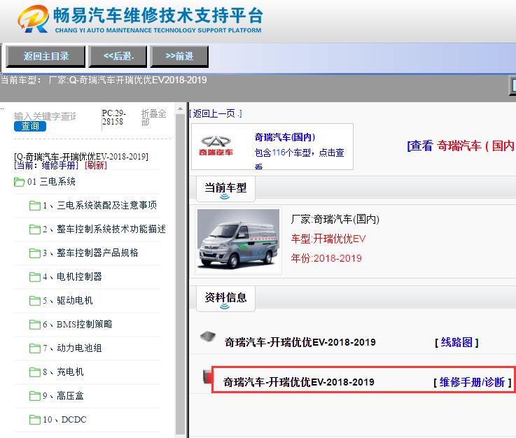The image size is (516, 438).
Task: Click 车型:开瑞优优EV text
Action: tap(328, 239)
